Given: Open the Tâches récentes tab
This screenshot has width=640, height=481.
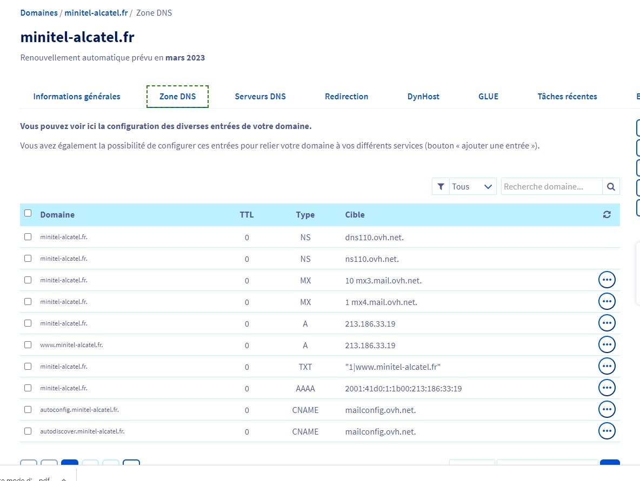Looking at the screenshot, I should [567, 97].
